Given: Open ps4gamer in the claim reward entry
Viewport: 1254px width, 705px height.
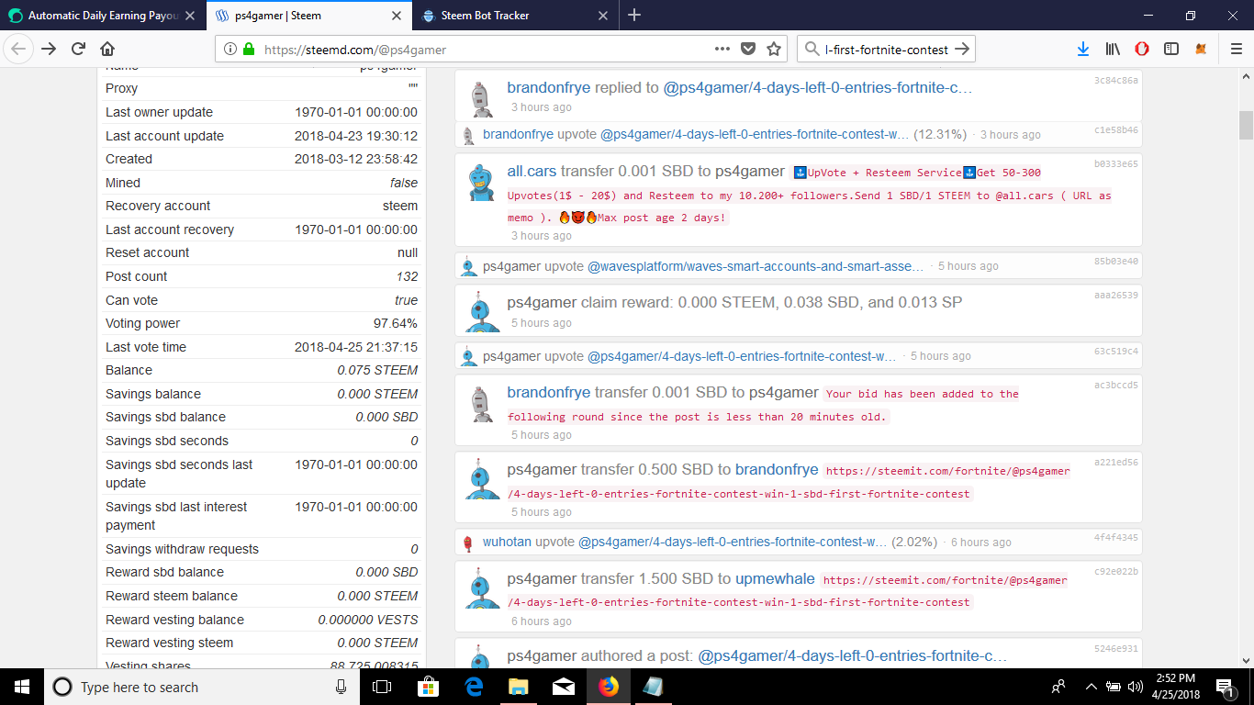Looking at the screenshot, I should (542, 302).
